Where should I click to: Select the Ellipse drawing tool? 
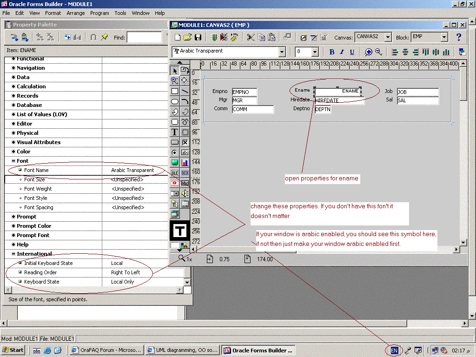coord(175,101)
